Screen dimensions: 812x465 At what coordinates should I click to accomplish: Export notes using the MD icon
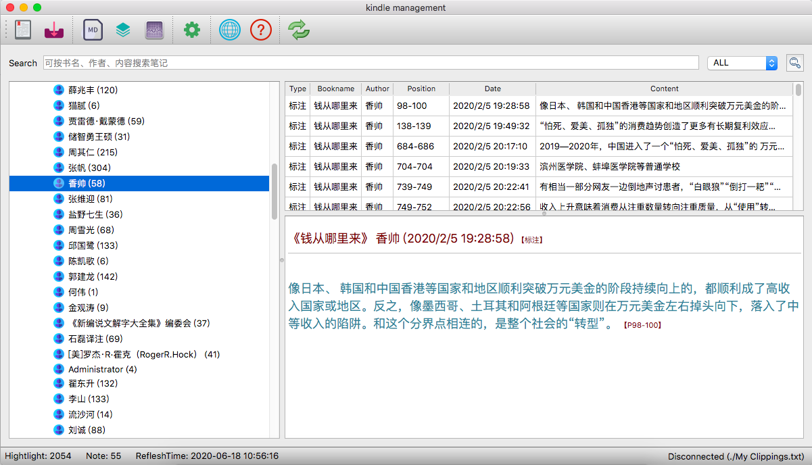pos(92,30)
